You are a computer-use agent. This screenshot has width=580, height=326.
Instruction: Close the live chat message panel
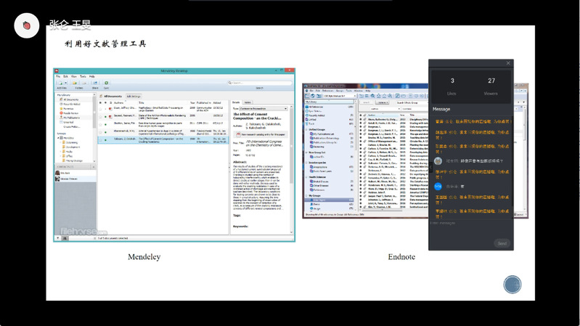coord(508,63)
